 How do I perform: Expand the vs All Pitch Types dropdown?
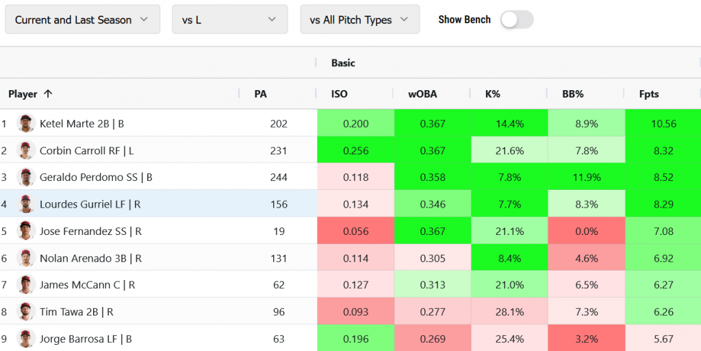click(x=359, y=20)
